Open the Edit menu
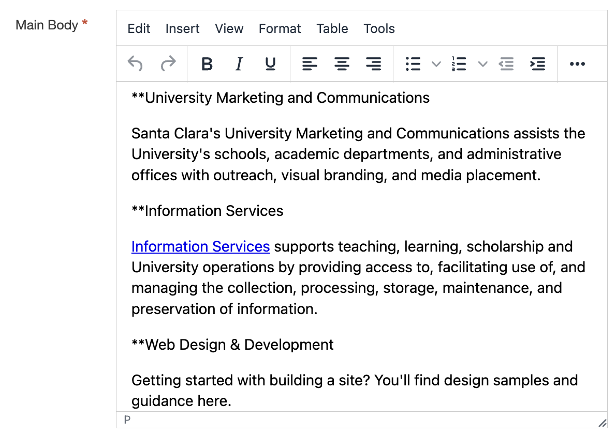The image size is (616, 436). click(139, 28)
